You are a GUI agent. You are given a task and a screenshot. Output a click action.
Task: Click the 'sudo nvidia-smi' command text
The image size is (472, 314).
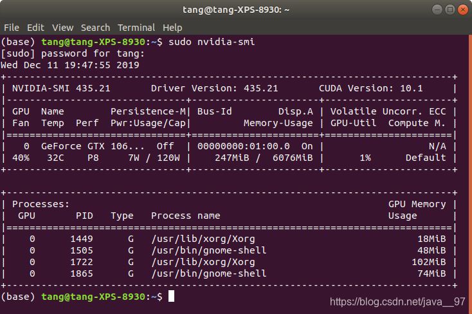coord(212,42)
